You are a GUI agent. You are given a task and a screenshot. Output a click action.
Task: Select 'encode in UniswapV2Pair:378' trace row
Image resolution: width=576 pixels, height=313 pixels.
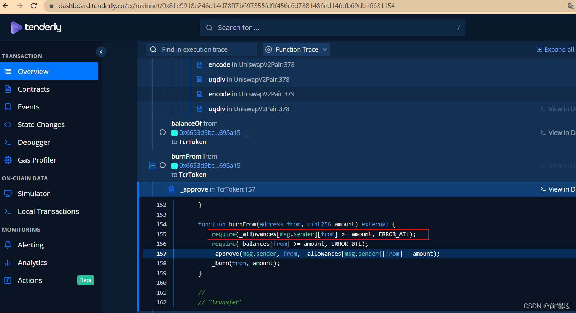click(357, 64)
